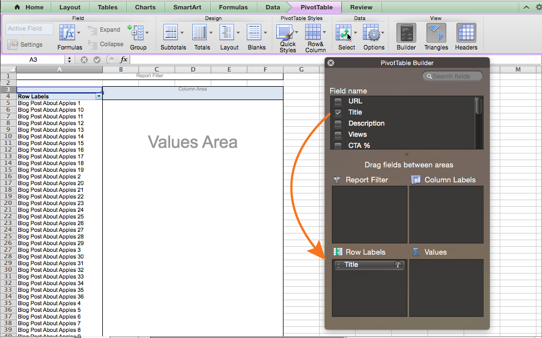Enable the Views field checkbox

[338, 135]
